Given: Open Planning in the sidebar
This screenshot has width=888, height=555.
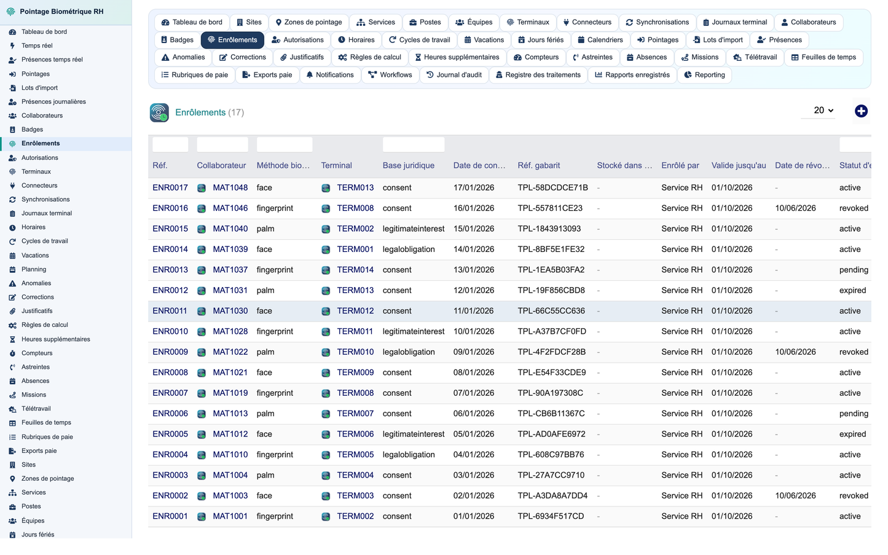Looking at the screenshot, I should point(34,269).
